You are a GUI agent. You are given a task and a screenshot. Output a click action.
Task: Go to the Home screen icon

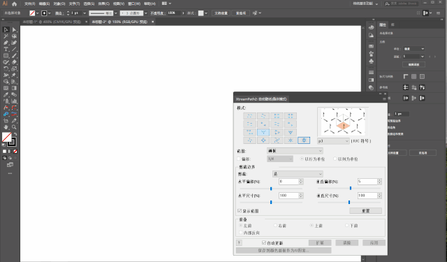14,3
